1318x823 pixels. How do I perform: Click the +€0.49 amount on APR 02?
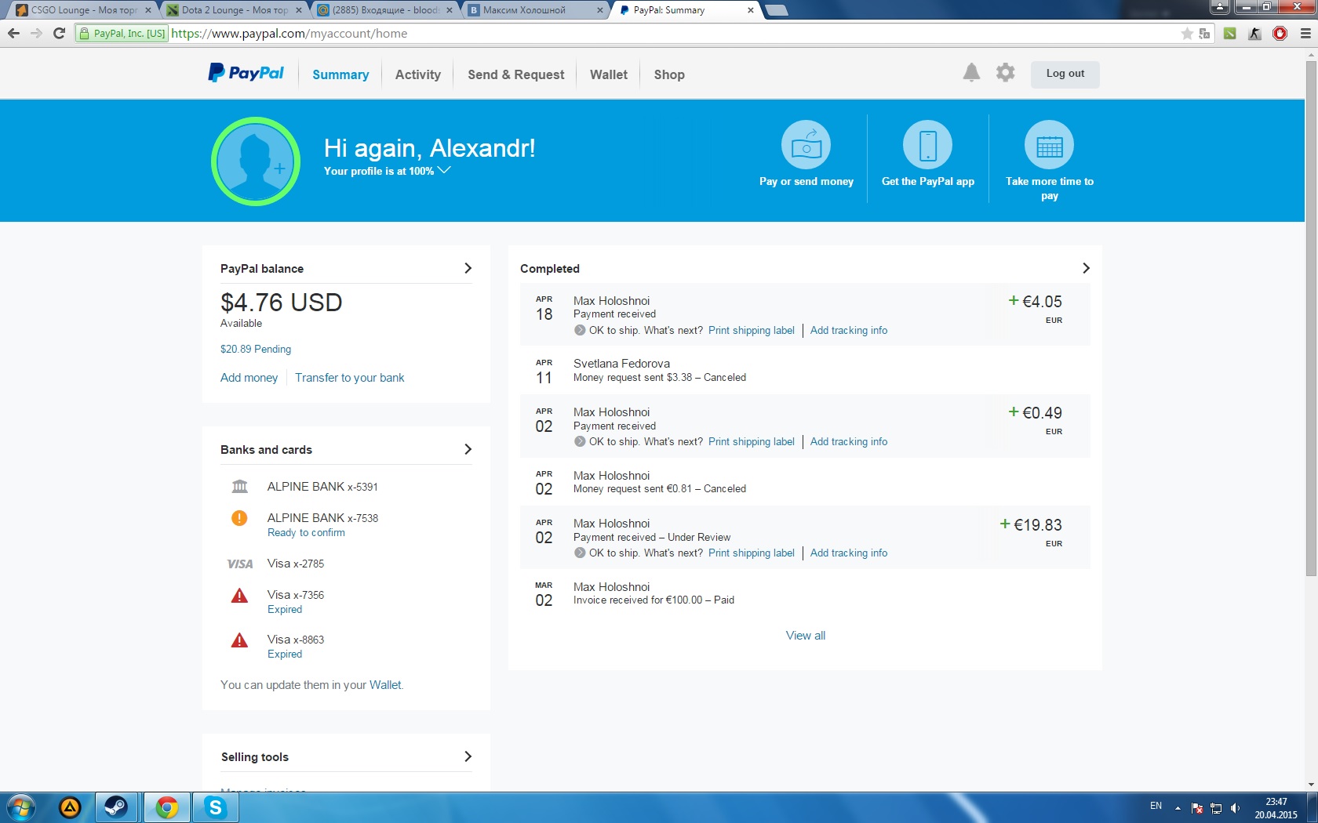tap(1035, 413)
